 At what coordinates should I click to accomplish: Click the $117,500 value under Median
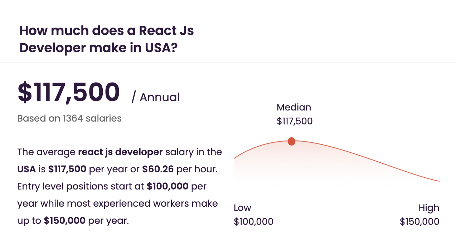(x=295, y=121)
